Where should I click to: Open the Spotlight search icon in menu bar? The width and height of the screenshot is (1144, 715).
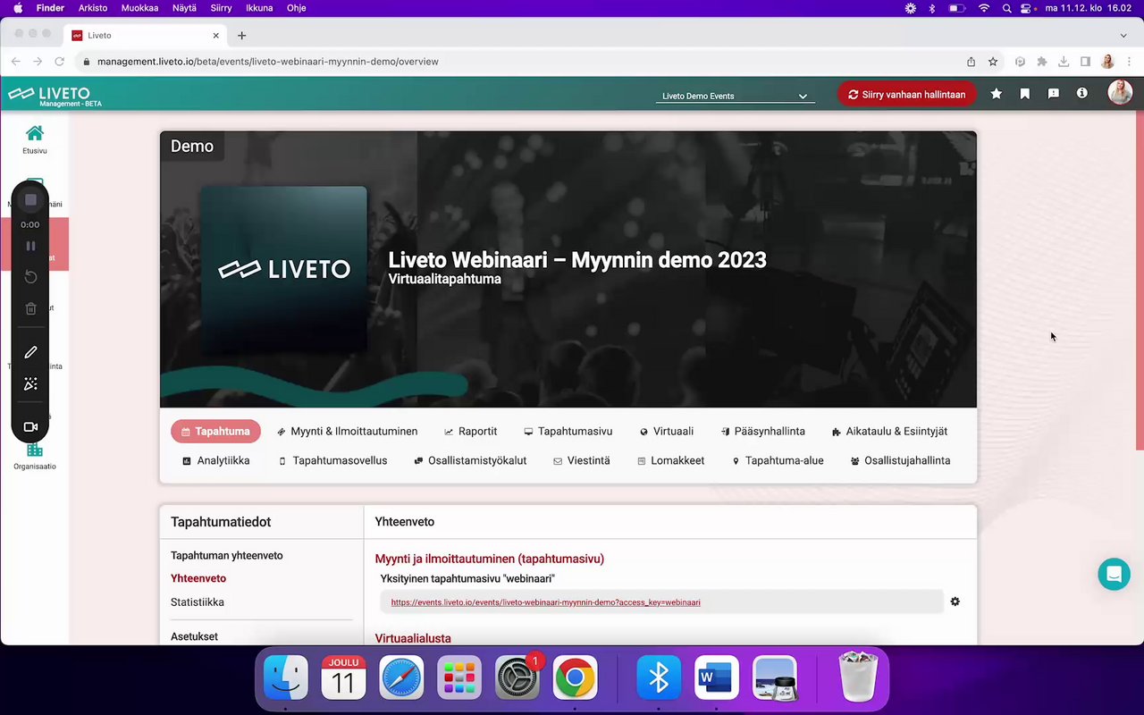(1007, 8)
